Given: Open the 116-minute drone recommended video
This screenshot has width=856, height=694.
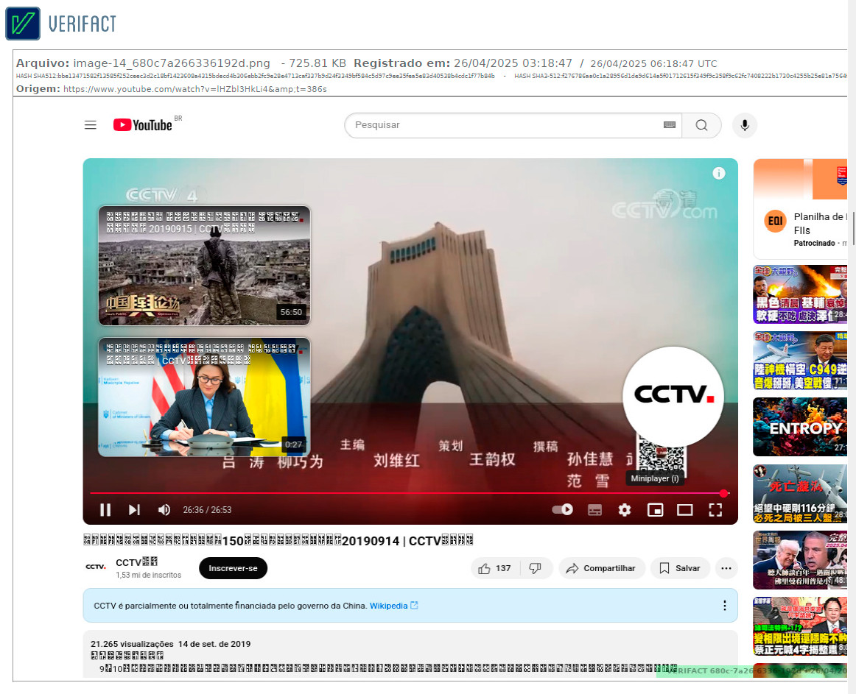Looking at the screenshot, I should pos(800,493).
